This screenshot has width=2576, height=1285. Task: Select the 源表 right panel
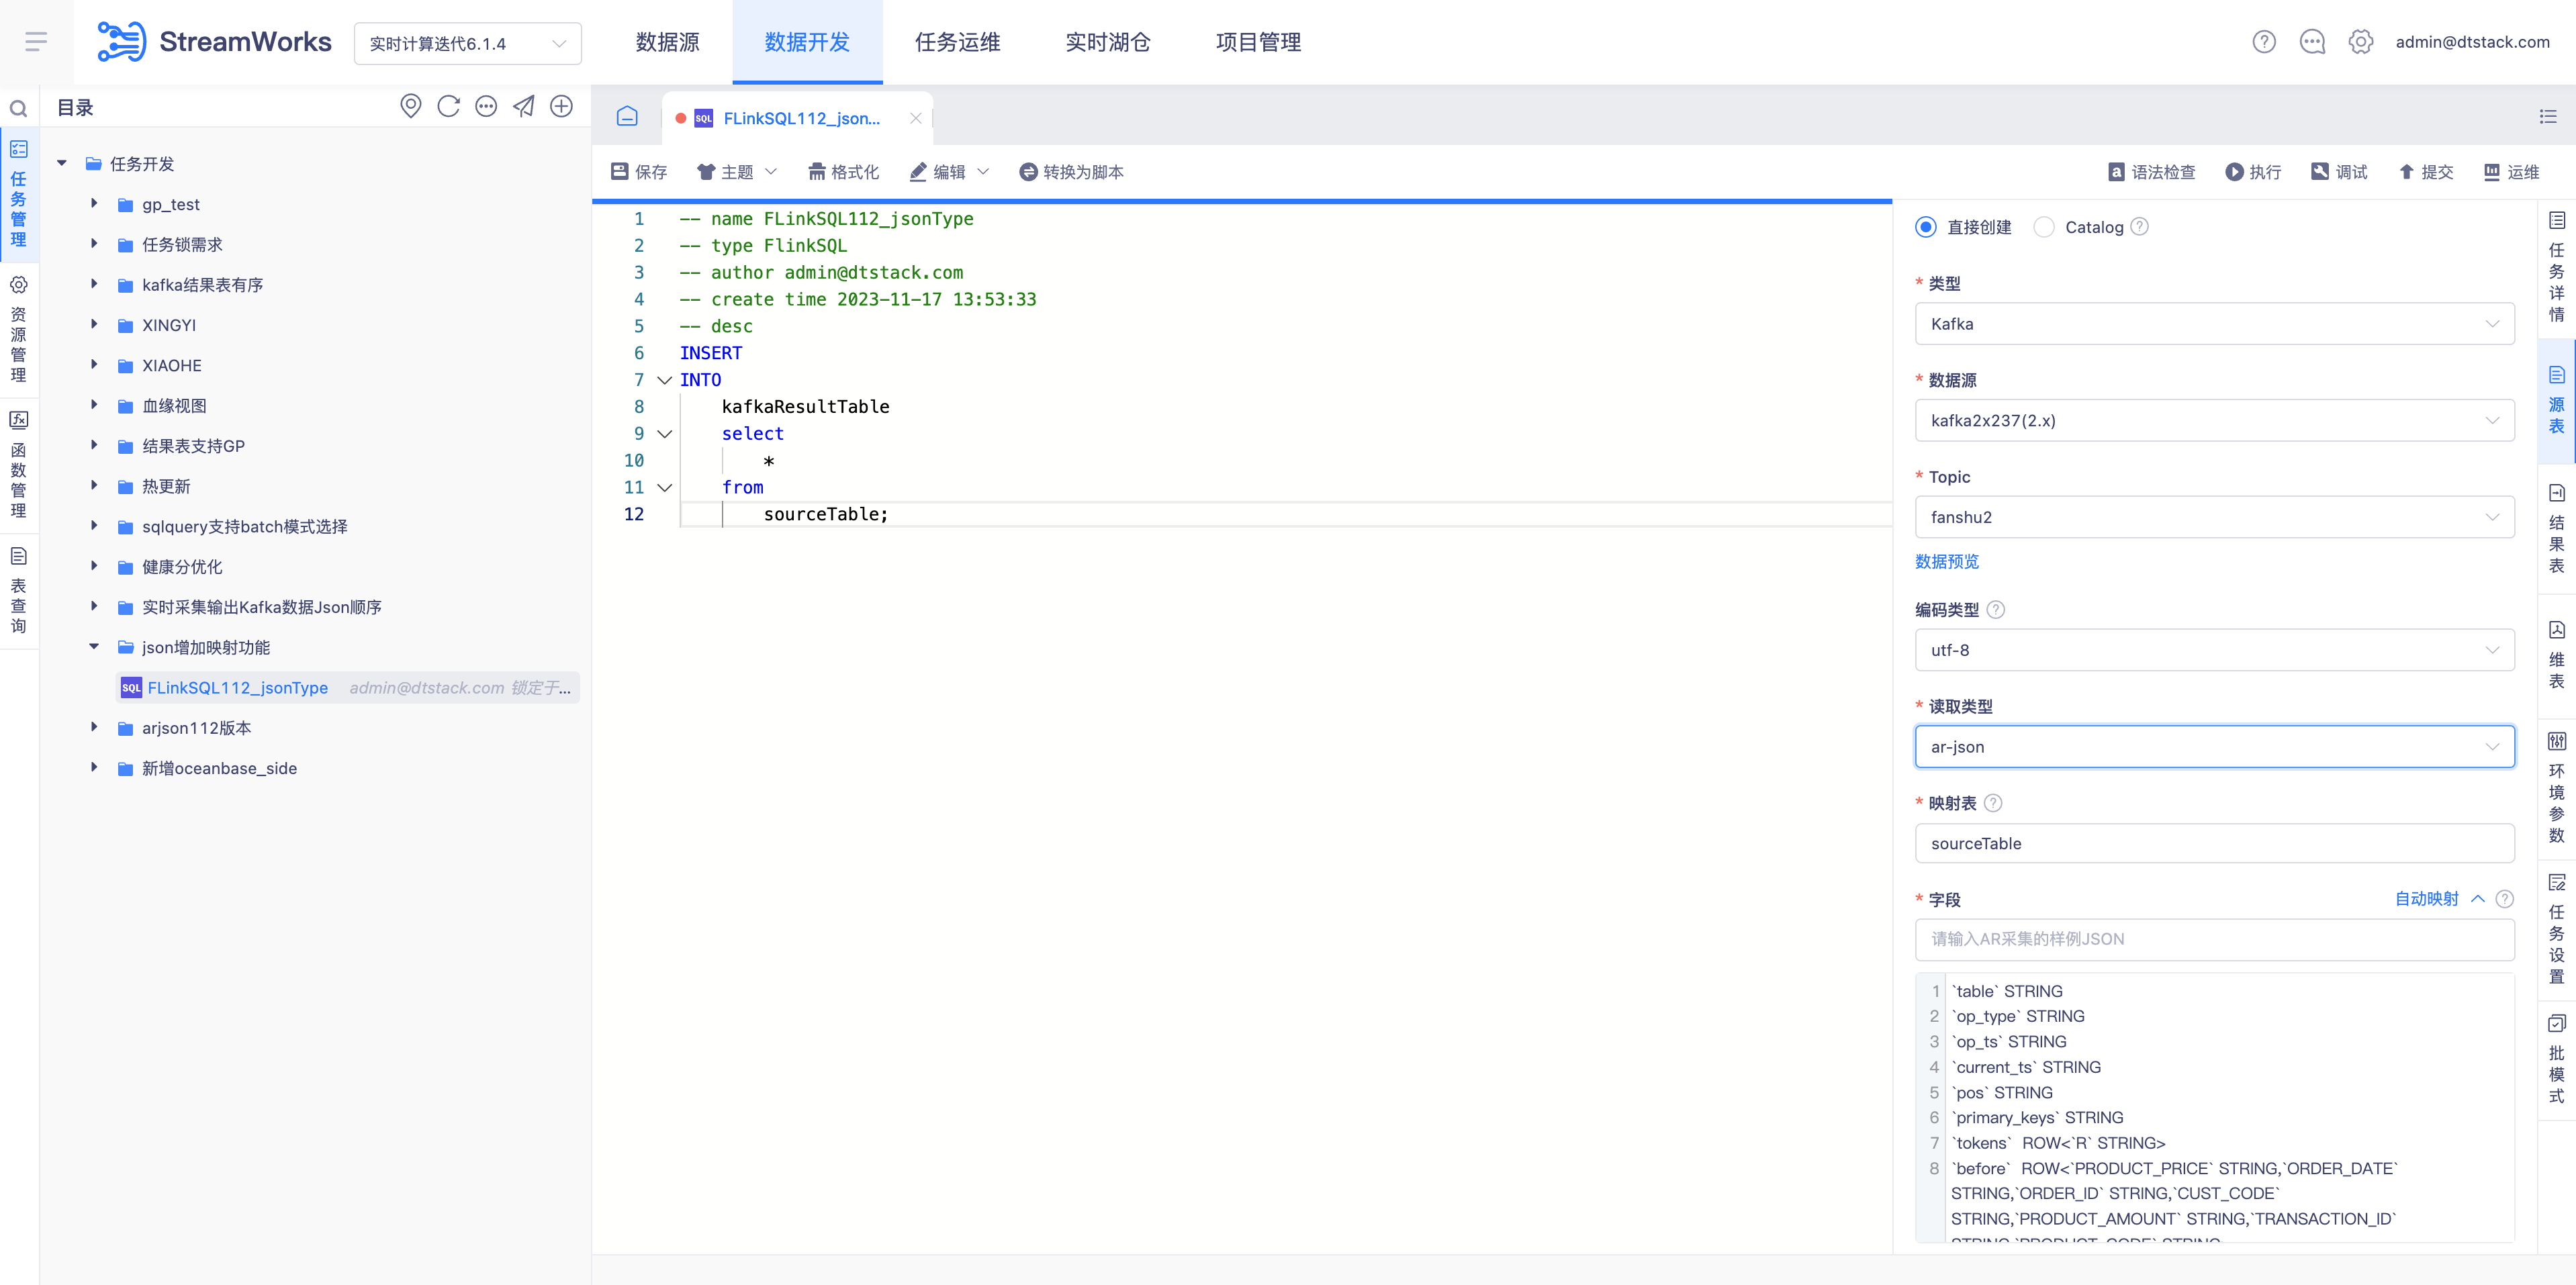(2557, 401)
